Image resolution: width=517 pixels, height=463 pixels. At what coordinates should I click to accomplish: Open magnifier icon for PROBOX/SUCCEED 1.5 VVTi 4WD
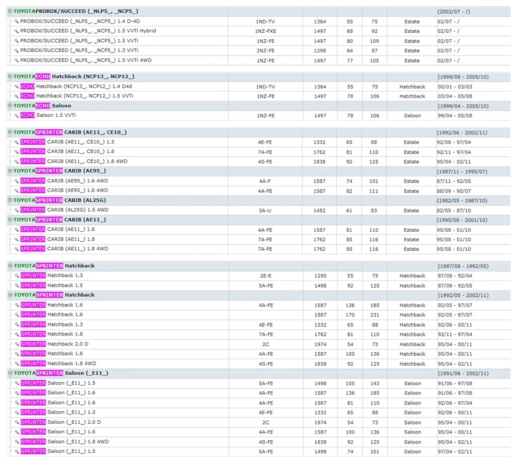pos(16,61)
